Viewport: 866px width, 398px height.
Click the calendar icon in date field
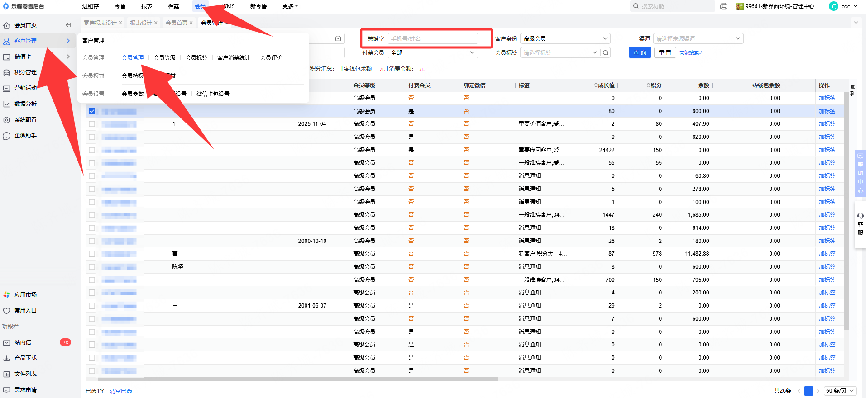click(x=338, y=39)
